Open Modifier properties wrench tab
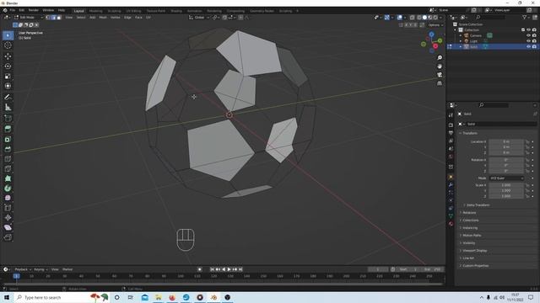The width and height of the screenshot is (540, 303). point(451,185)
